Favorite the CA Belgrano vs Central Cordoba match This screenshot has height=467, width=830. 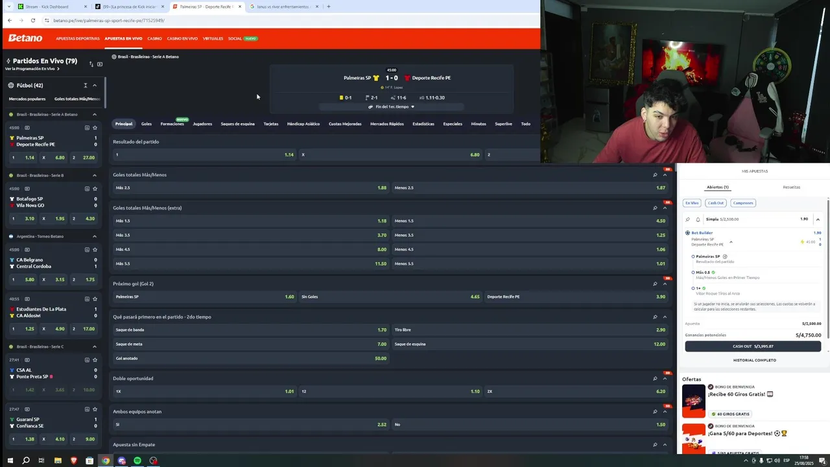click(x=95, y=250)
